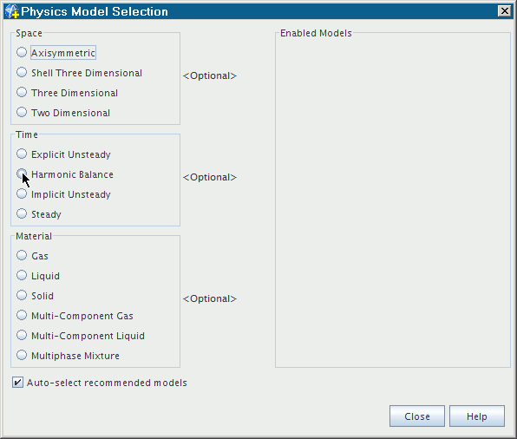Click the Physics Model Selection title icon
Screen dimensions: 517x439
click(12, 11)
